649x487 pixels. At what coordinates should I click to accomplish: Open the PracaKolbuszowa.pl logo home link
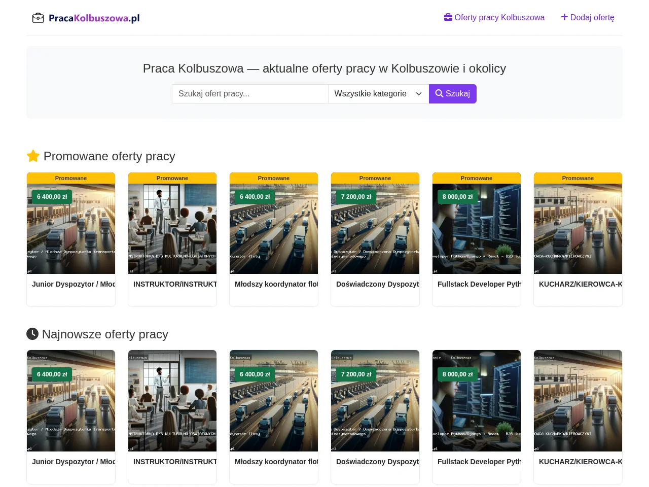[86, 18]
